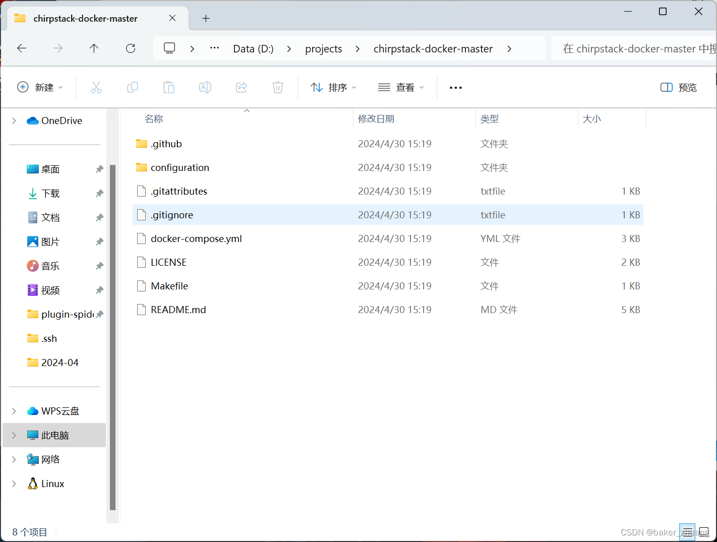Select the Rename icon
The width and height of the screenshot is (717, 542).
coord(205,87)
